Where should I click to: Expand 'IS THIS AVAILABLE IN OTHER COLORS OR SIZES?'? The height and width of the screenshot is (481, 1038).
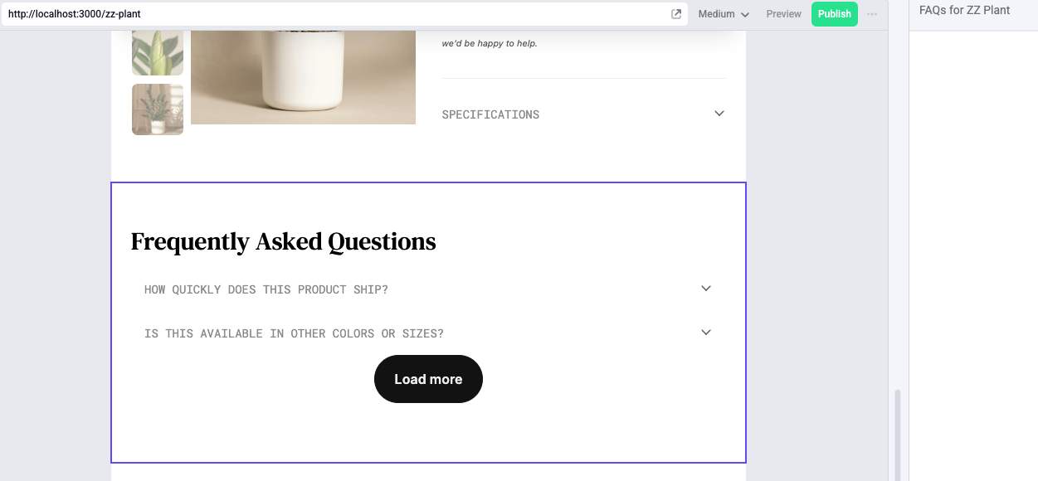click(295, 333)
